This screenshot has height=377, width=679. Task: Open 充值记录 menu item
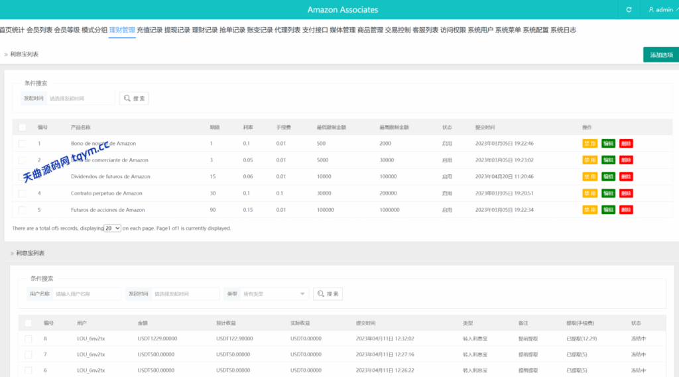coord(149,30)
